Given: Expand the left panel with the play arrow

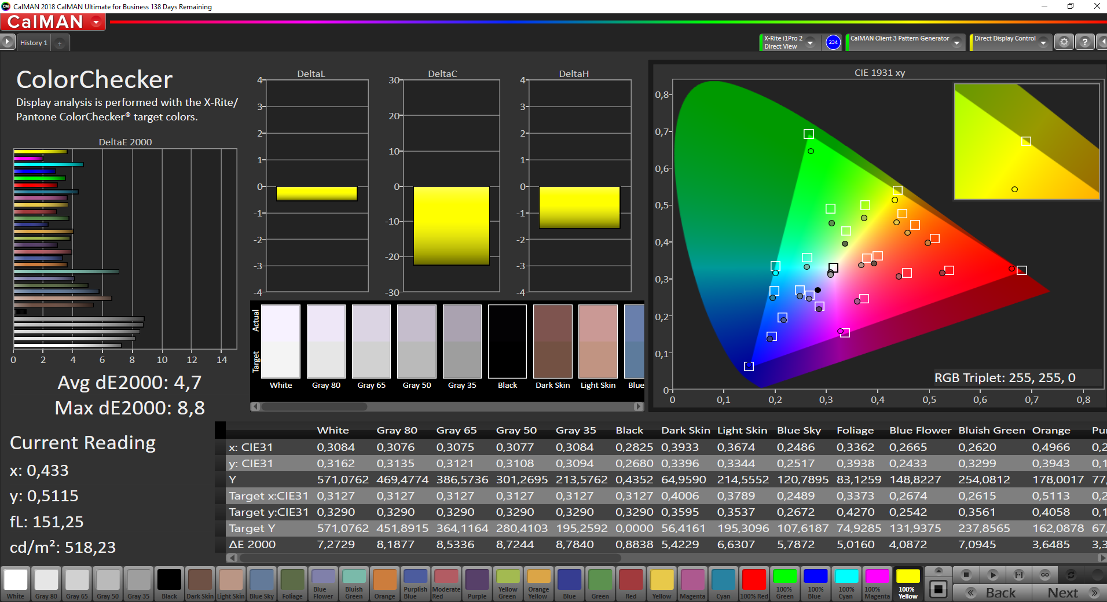Looking at the screenshot, I should (7, 42).
